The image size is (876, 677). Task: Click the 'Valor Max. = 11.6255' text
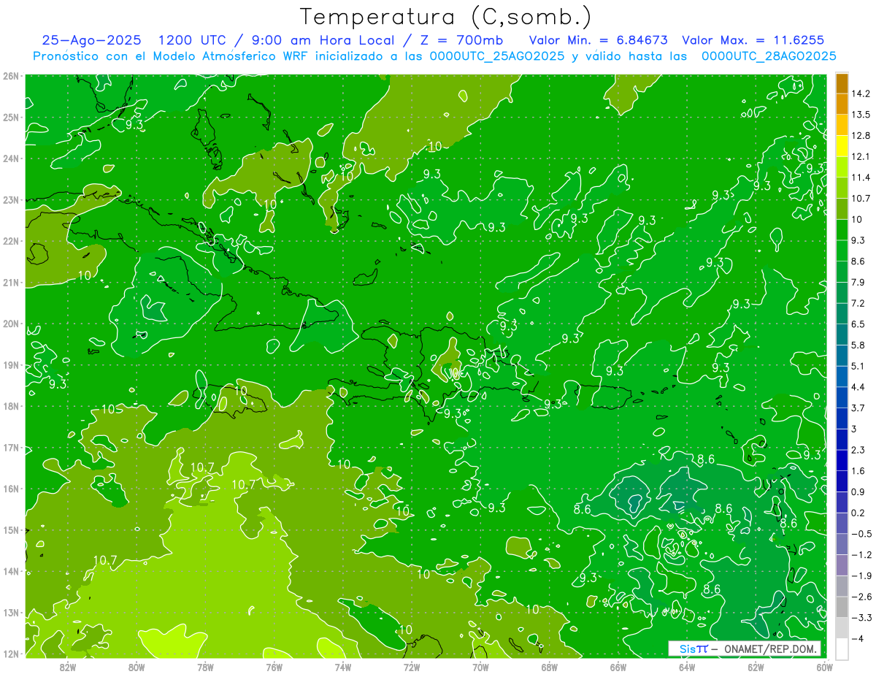(x=753, y=41)
